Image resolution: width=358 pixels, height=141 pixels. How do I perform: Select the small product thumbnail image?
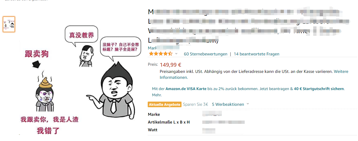coord(9,24)
